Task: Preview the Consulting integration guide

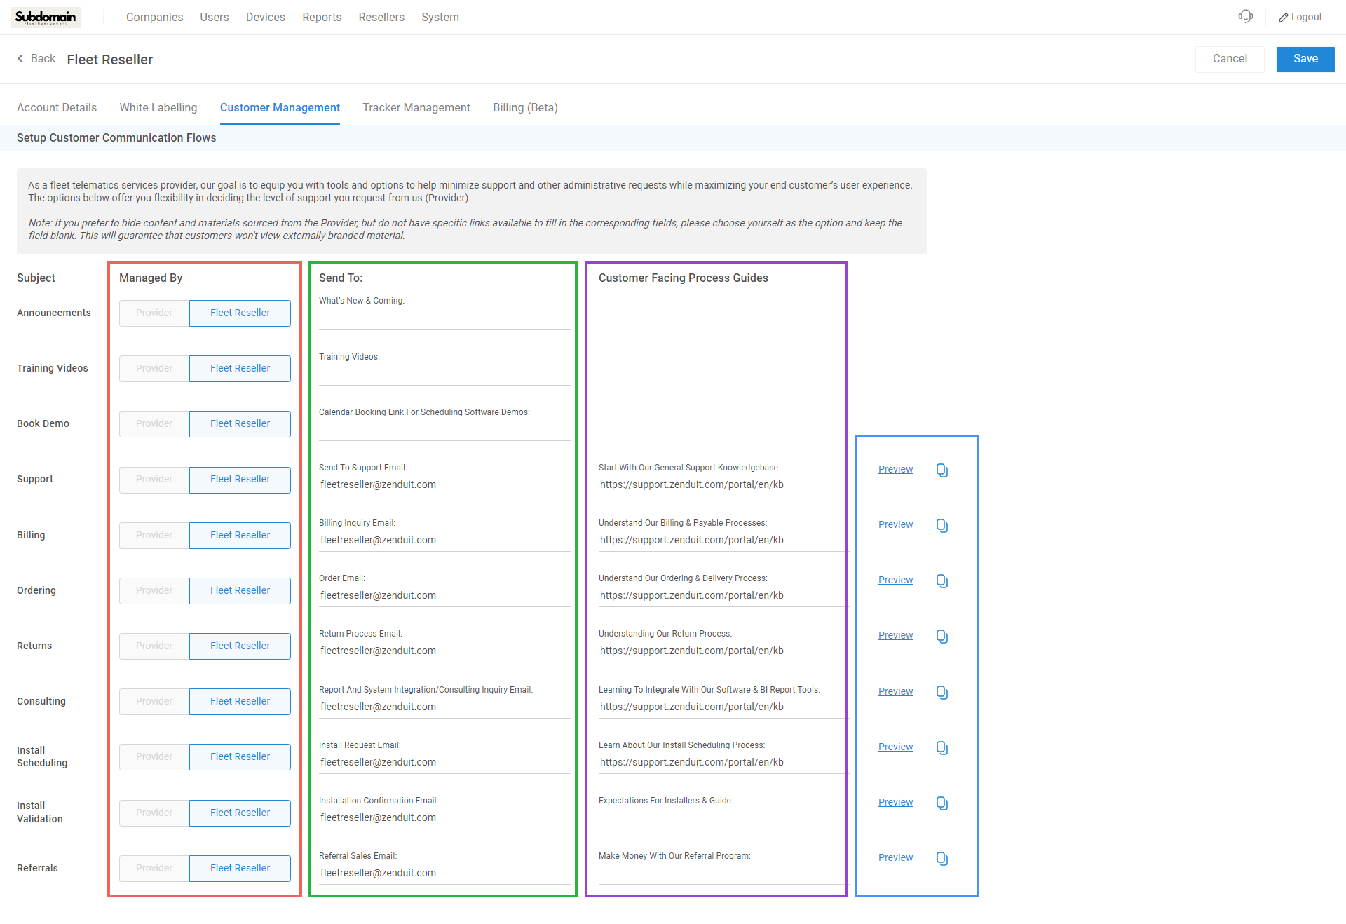Action: (x=895, y=691)
